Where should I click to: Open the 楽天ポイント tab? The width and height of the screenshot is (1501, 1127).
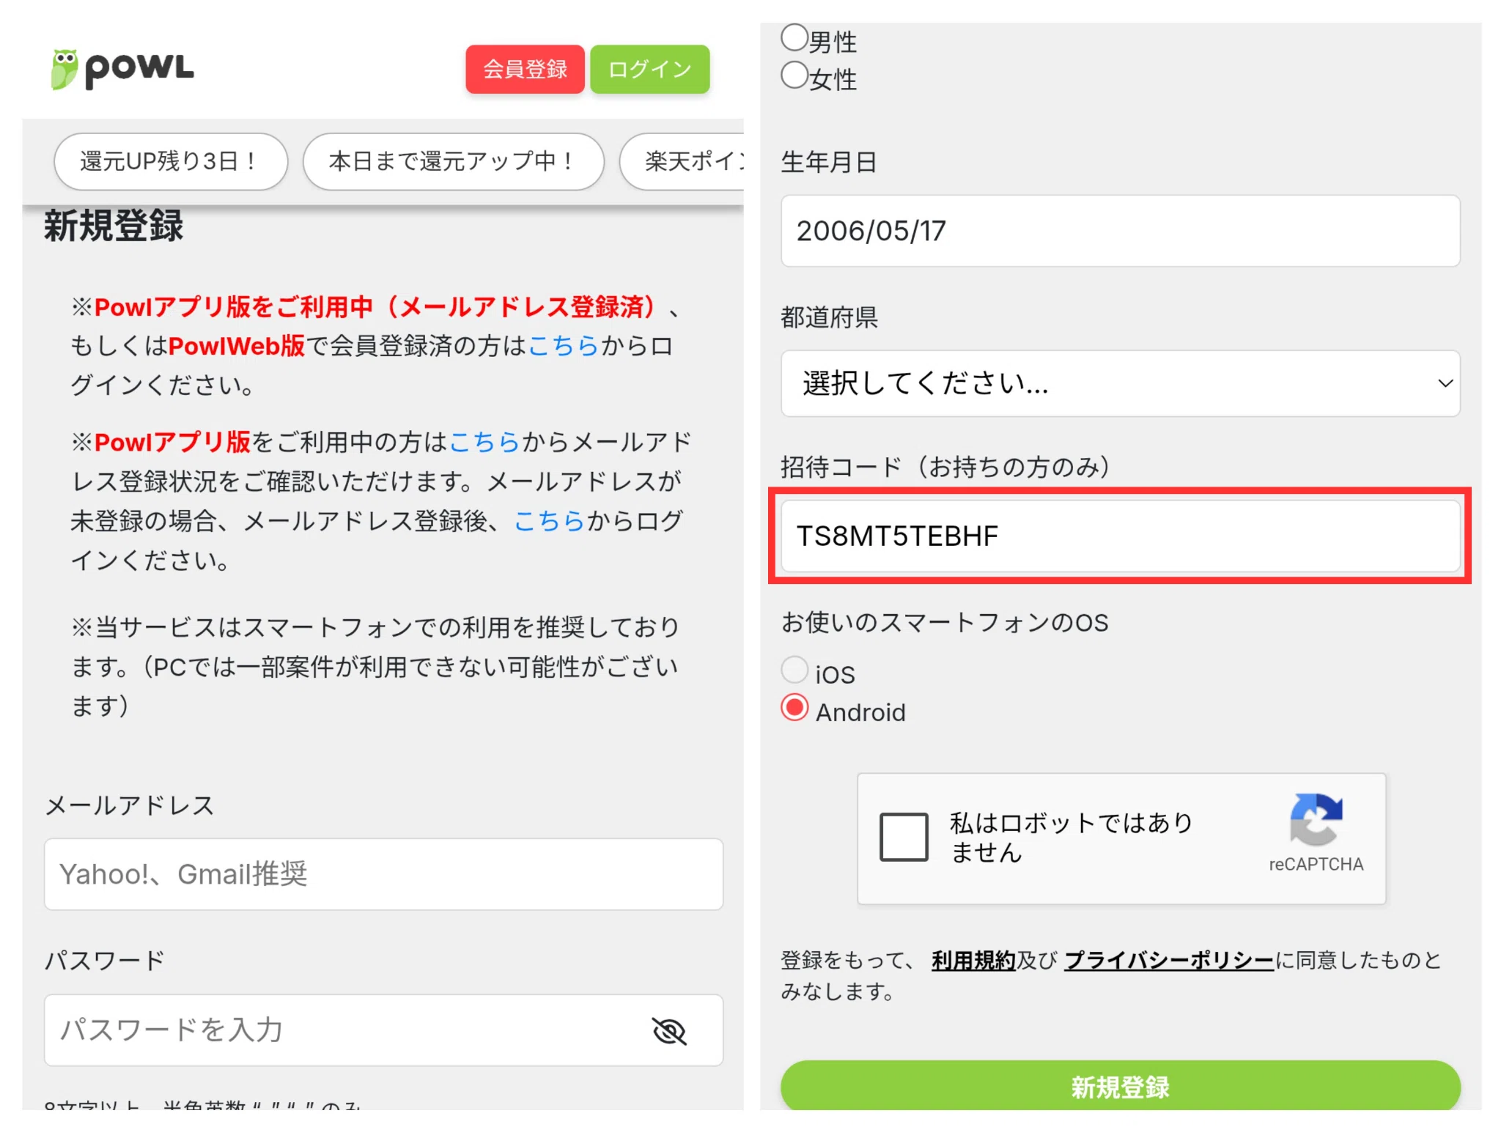coord(682,161)
